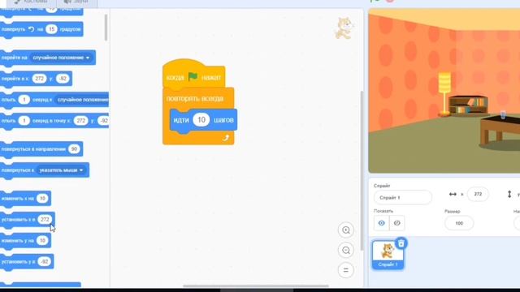The width and height of the screenshot is (520, 292).
Task: Click the green flag on the hat block
Action: 193,77
